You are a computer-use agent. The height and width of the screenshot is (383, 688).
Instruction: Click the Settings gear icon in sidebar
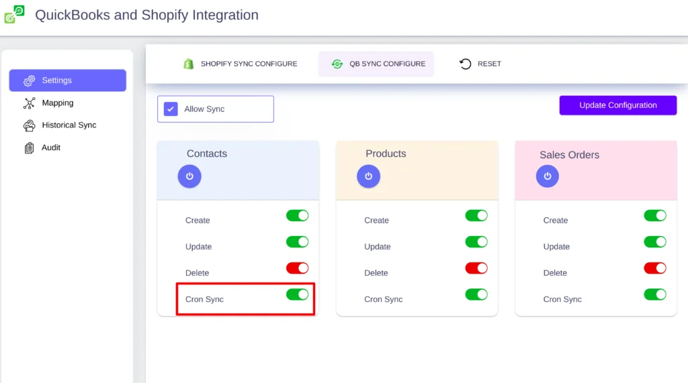30,80
